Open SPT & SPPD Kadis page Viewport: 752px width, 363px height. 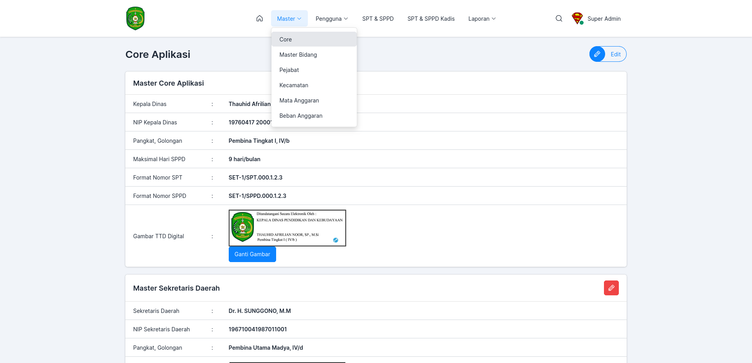[431, 18]
